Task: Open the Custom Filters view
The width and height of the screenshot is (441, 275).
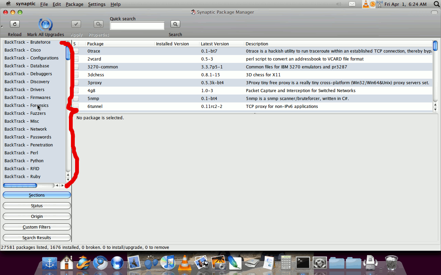Action: (37, 227)
